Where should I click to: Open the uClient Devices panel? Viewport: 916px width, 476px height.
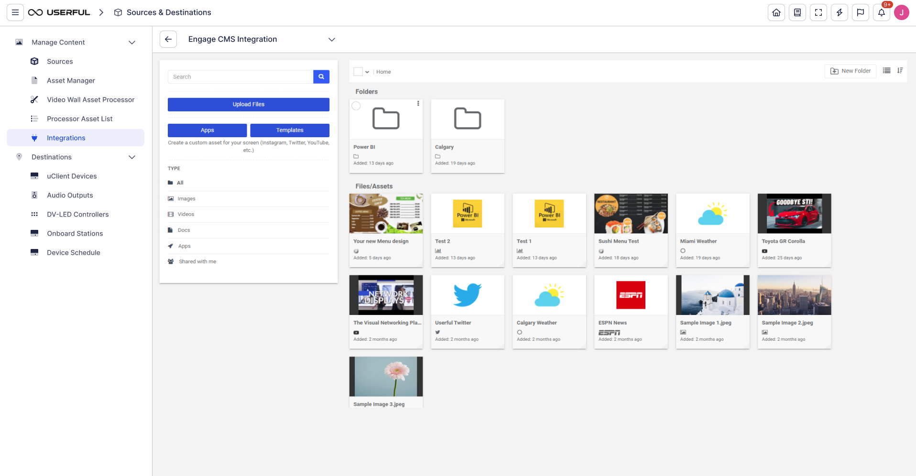72,176
